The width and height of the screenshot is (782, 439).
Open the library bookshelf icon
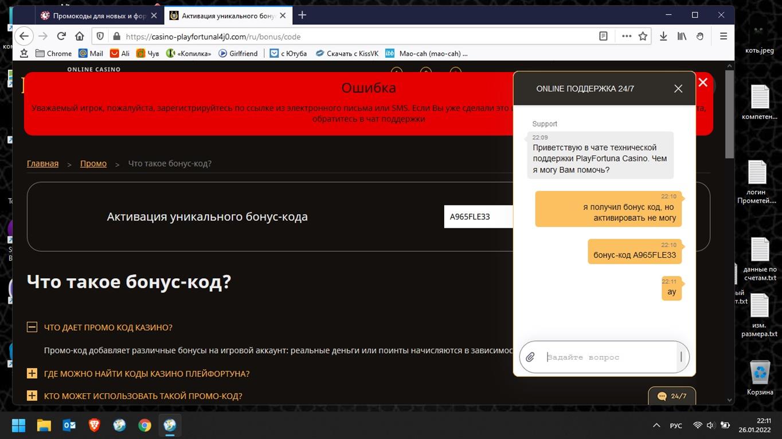click(682, 36)
